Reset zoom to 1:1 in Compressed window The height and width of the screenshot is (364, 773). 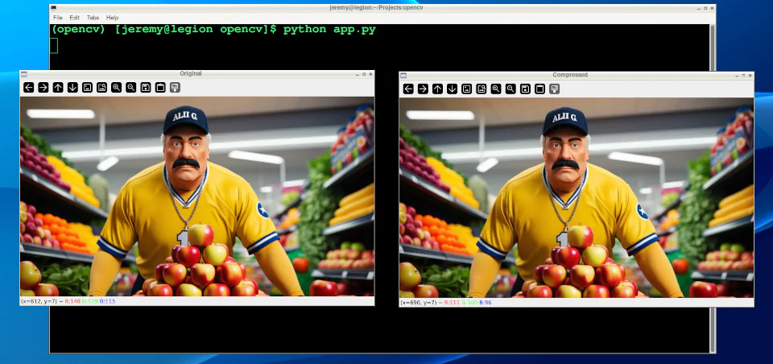point(466,89)
